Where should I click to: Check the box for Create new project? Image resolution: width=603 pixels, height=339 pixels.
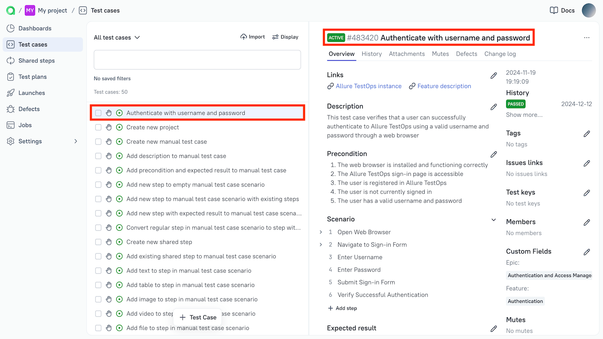point(98,127)
